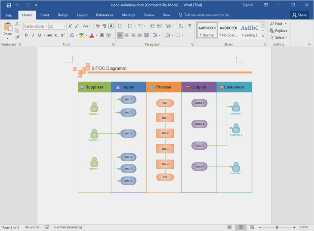Expand the Styles gallery more arrow
Viewport: 314px width, 231px height.
[x=263, y=36]
